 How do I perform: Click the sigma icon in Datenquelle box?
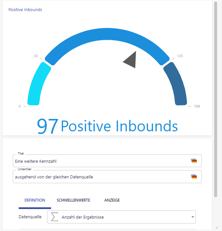pos(55,217)
